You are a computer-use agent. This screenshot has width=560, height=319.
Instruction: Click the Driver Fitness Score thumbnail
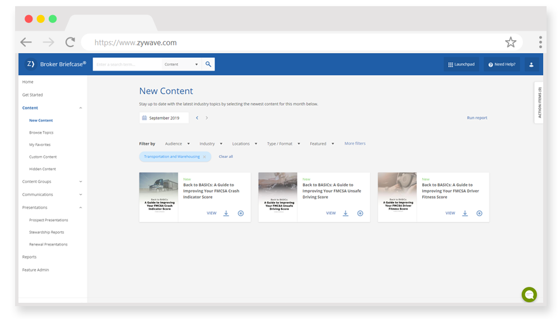click(397, 198)
